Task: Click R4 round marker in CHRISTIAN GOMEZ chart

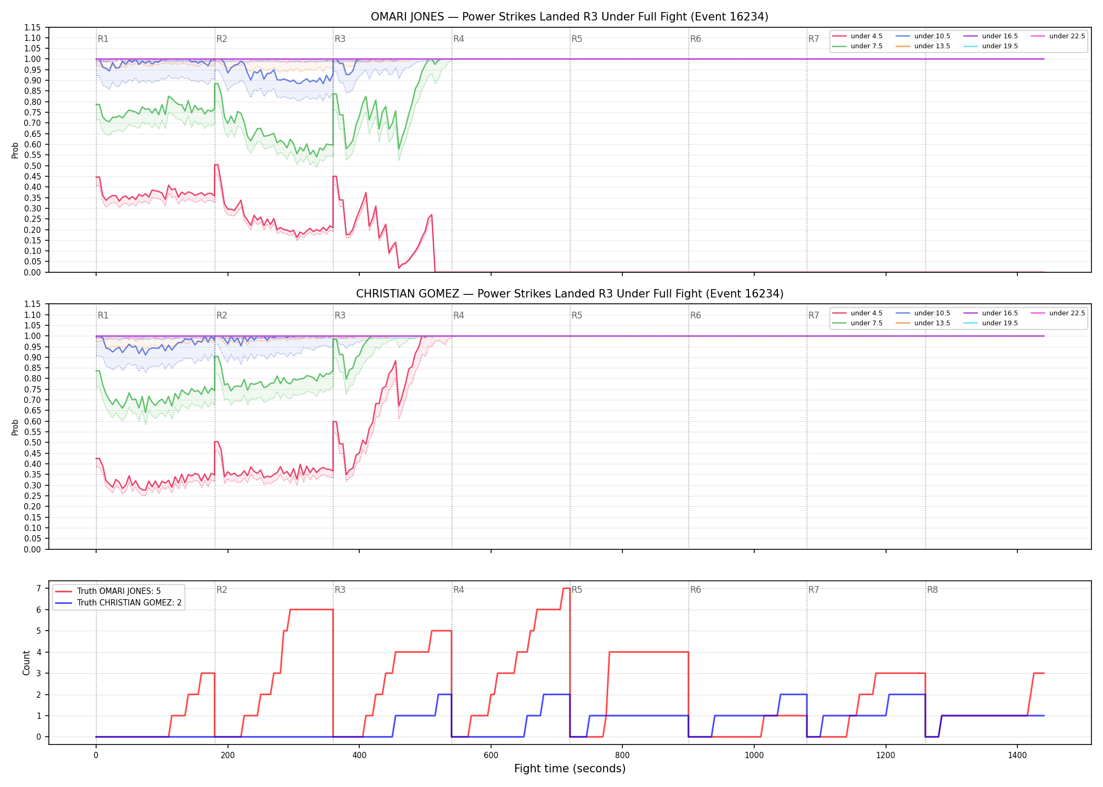Action: tap(459, 315)
